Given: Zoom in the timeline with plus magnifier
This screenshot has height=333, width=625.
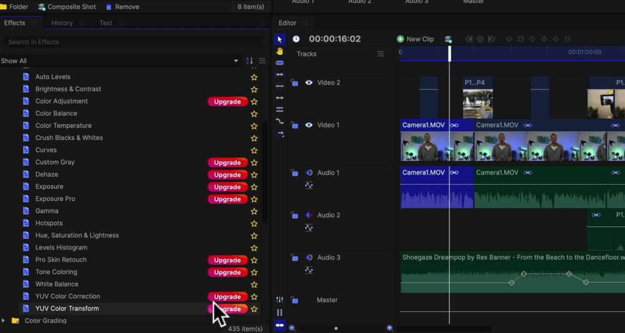Looking at the screenshot, I should [x=390, y=328].
